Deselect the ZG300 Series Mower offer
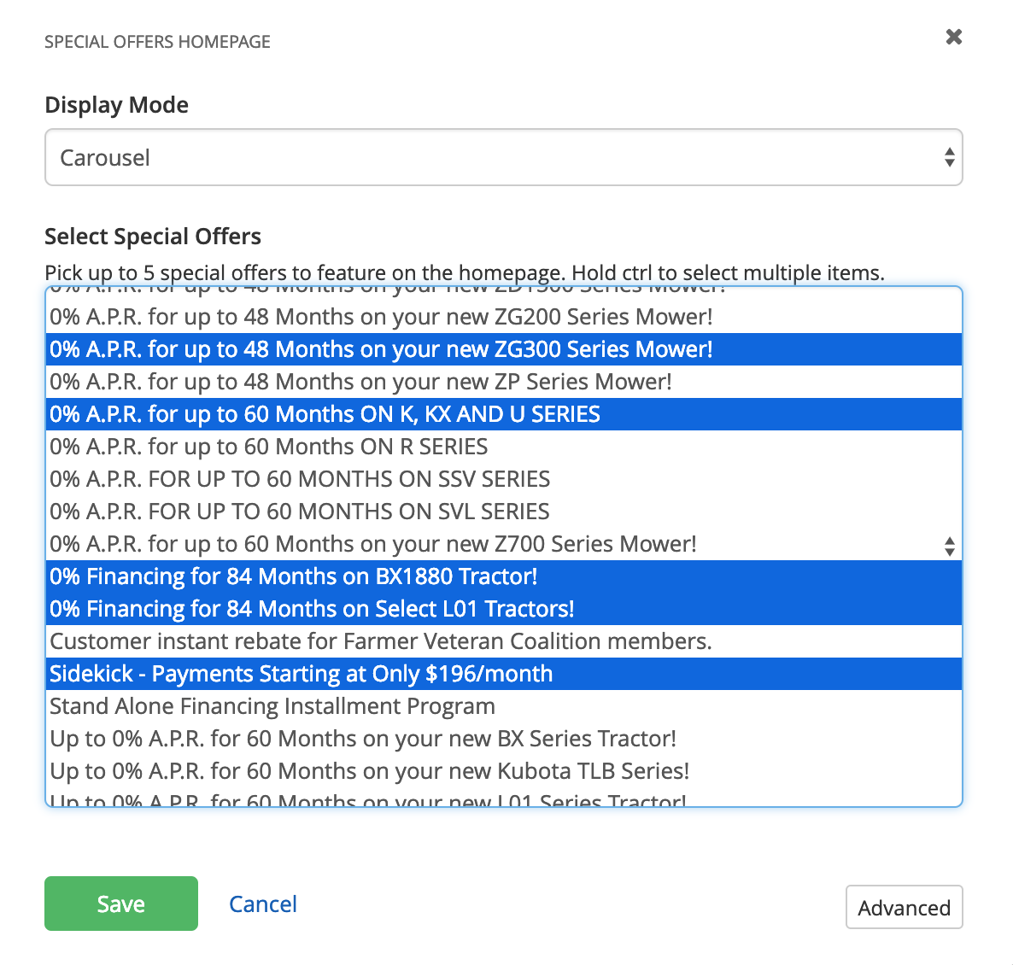Viewport: 1013px width, 965px height. tap(503, 349)
